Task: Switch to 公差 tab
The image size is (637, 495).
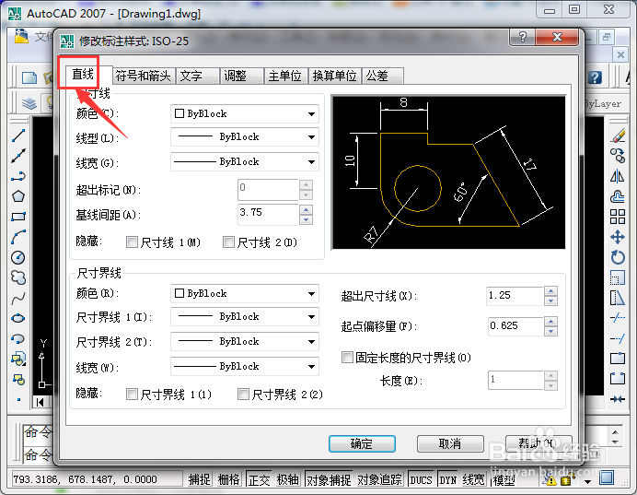Action: (x=383, y=76)
